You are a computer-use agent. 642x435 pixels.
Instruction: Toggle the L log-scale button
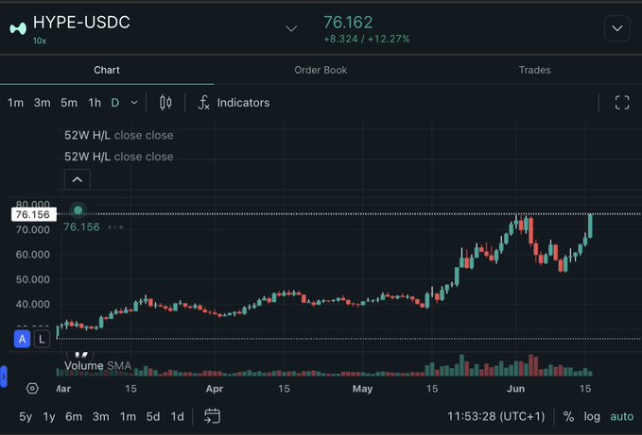point(42,339)
